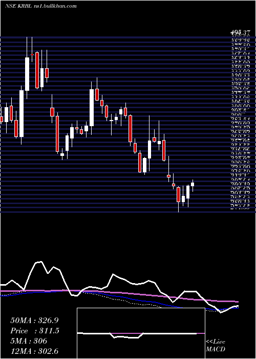Click the Price : 311.5 readout

35,331
